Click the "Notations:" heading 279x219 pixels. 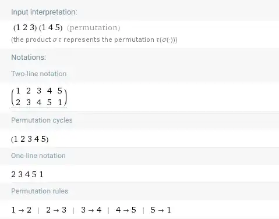tap(29, 58)
